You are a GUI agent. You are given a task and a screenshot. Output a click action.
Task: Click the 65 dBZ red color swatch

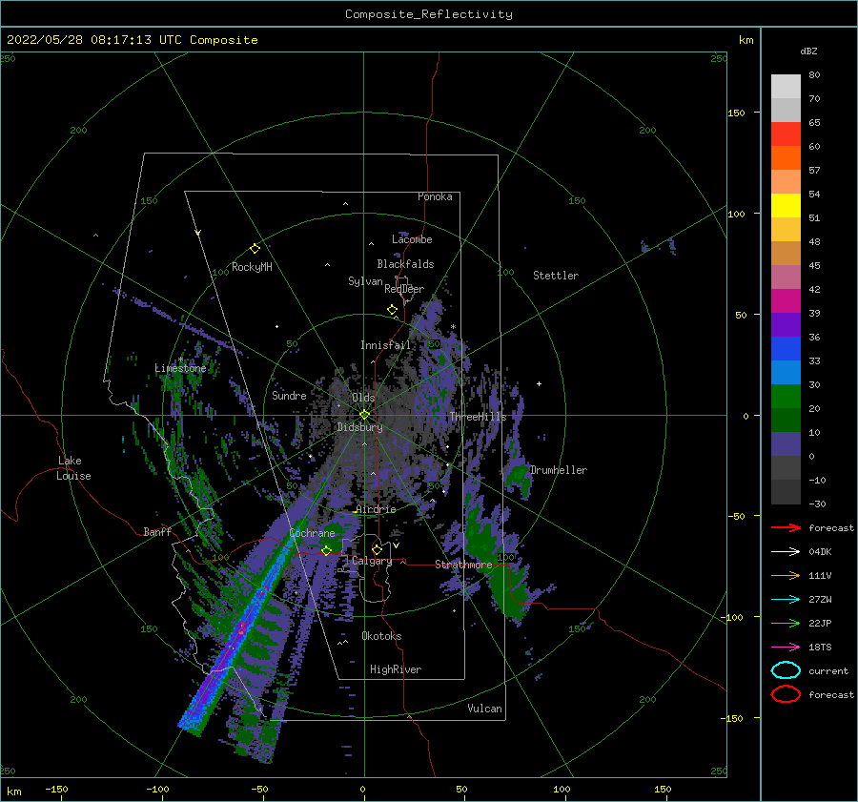[786, 134]
